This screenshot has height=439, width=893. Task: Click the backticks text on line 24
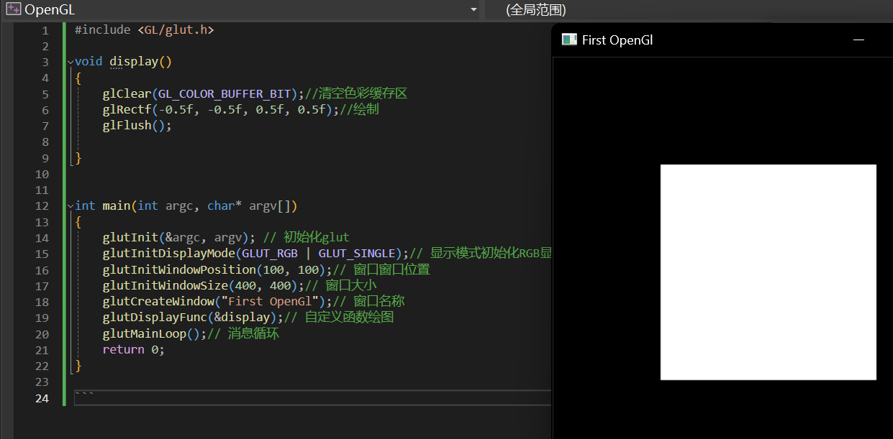84,395
